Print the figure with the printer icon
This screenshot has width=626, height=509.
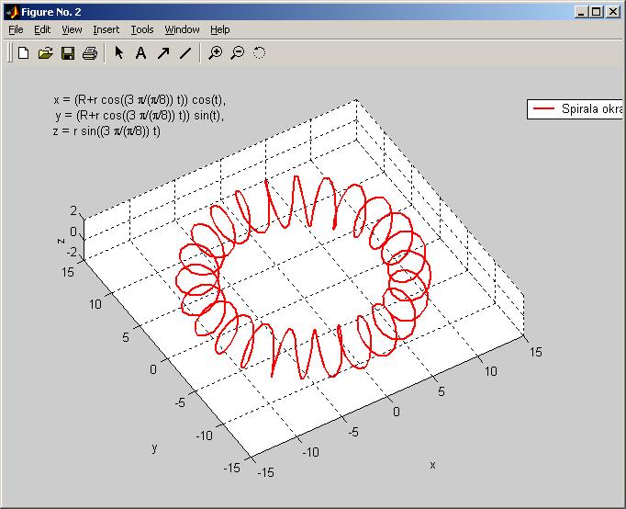89,53
